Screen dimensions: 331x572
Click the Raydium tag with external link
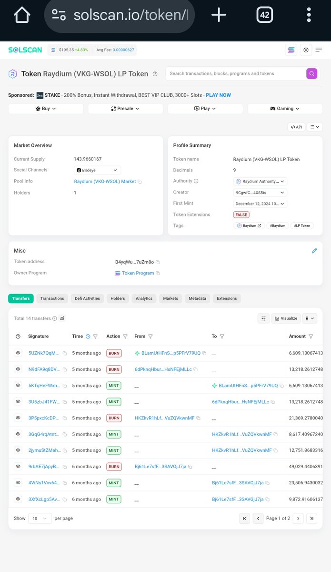click(x=249, y=225)
